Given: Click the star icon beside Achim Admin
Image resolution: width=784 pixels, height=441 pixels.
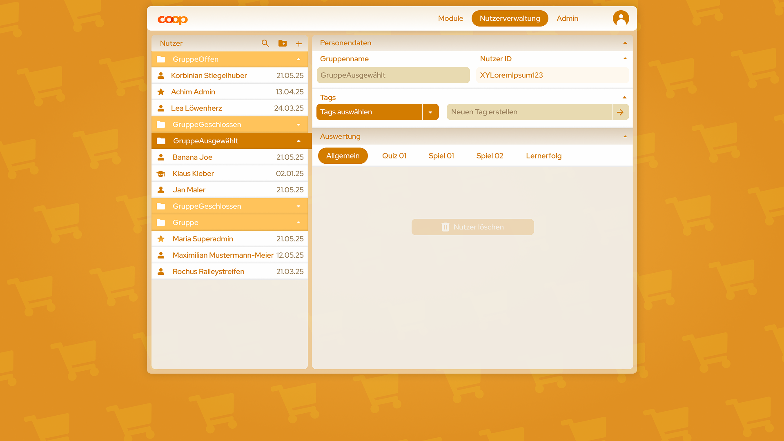Looking at the screenshot, I should click(x=161, y=92).
